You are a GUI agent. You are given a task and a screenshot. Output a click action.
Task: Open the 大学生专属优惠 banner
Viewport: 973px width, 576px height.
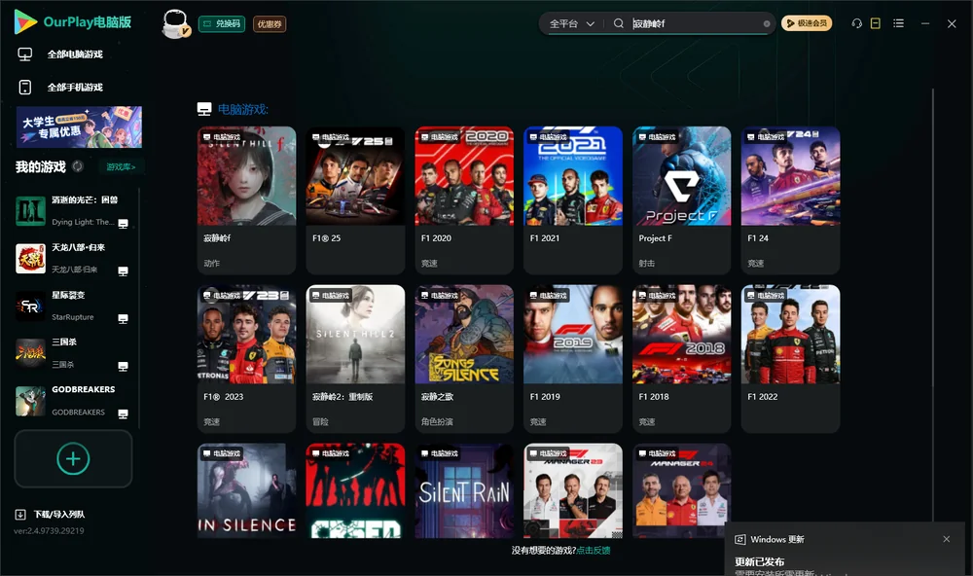pyautogui.click(x=80, y=127)
